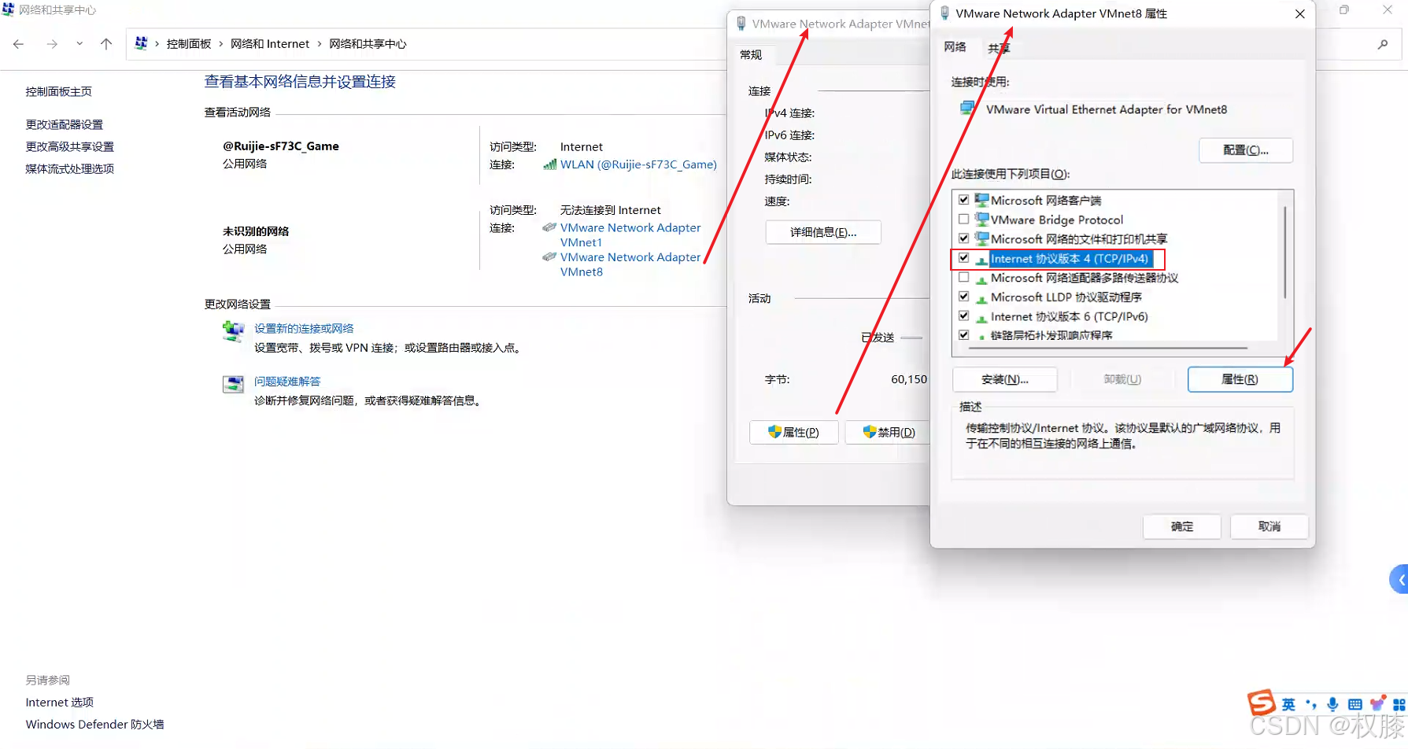Open WLAN (@Ruijie-sF73C_Game) connection link
The height and width of the screenshot is (749, 1408).
(x=638, y=164)
